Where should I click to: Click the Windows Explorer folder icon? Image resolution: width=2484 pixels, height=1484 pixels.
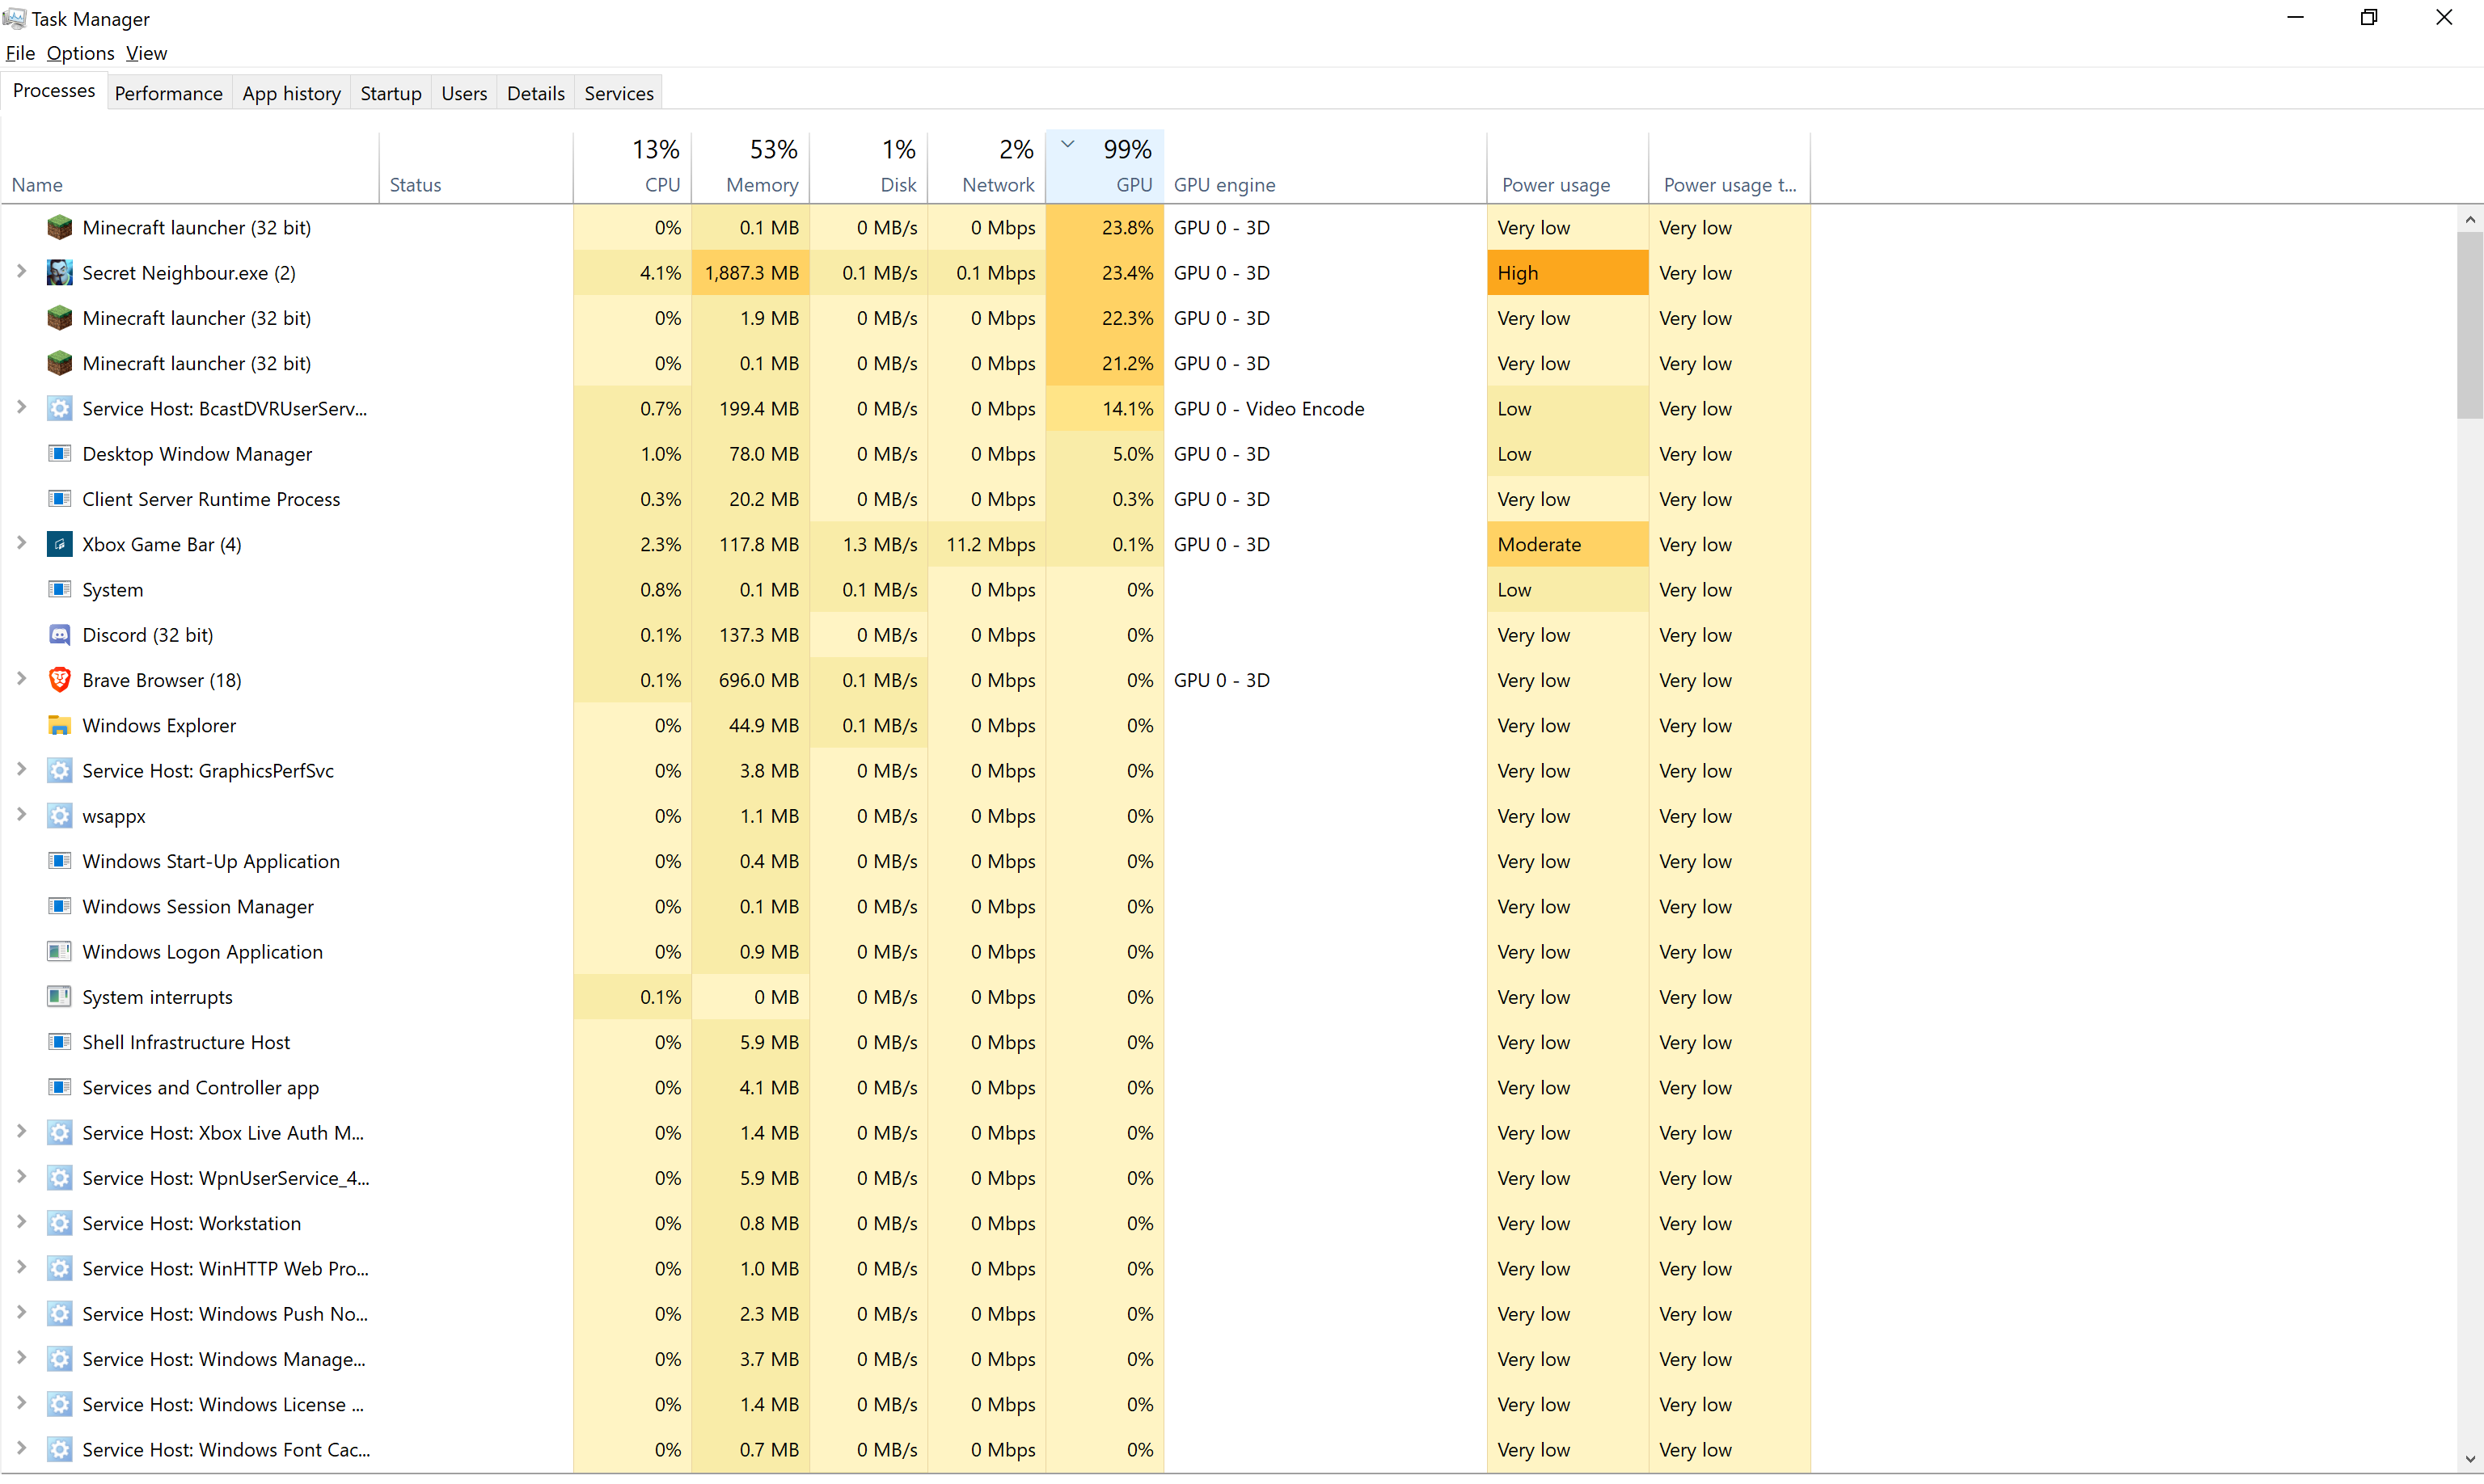(59, 726)
